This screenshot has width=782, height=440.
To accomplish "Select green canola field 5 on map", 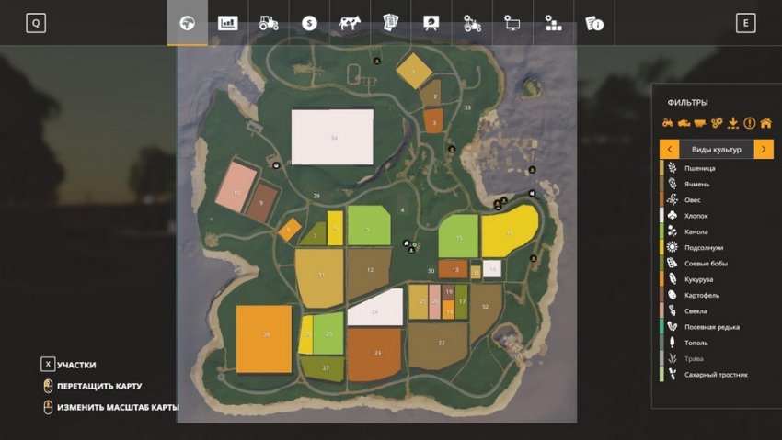I will point(369,225).
